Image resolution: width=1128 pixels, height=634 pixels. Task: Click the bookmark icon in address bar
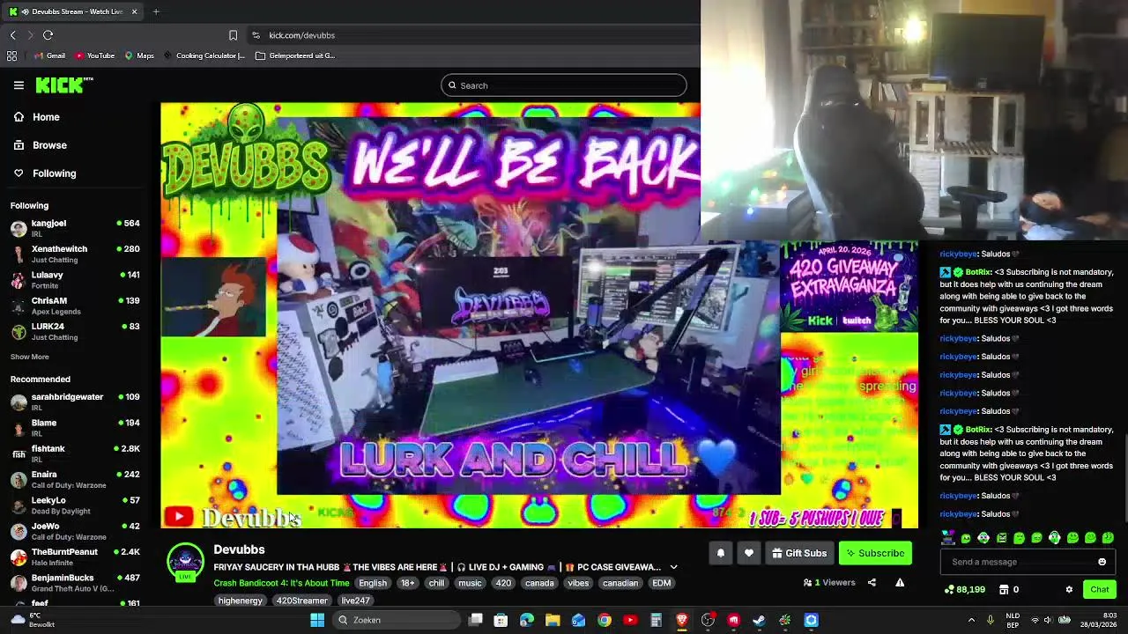[x=233, y=35]
